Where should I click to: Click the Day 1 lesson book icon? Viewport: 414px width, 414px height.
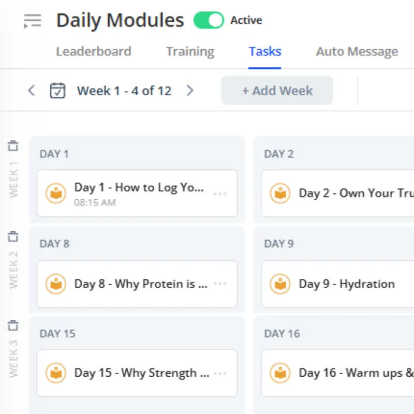56,193
